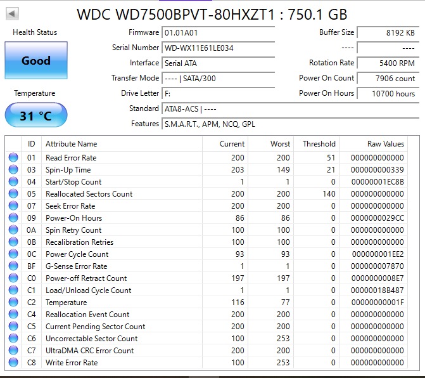Click the ID column header

pos(32,144)
